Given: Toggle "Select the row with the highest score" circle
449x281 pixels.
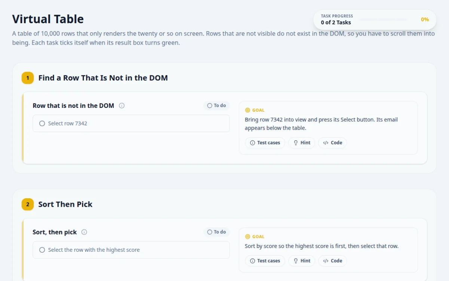Looking at the screenshot, I should pos(42,250).
